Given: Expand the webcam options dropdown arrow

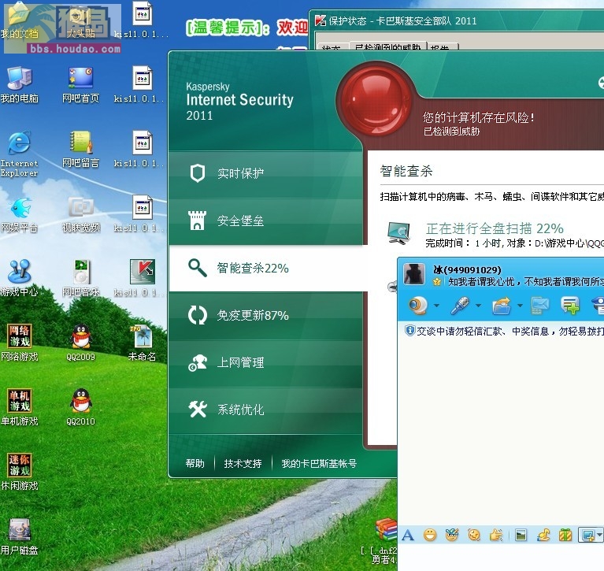Looking at the screenshot, I should tap(436, 306).
